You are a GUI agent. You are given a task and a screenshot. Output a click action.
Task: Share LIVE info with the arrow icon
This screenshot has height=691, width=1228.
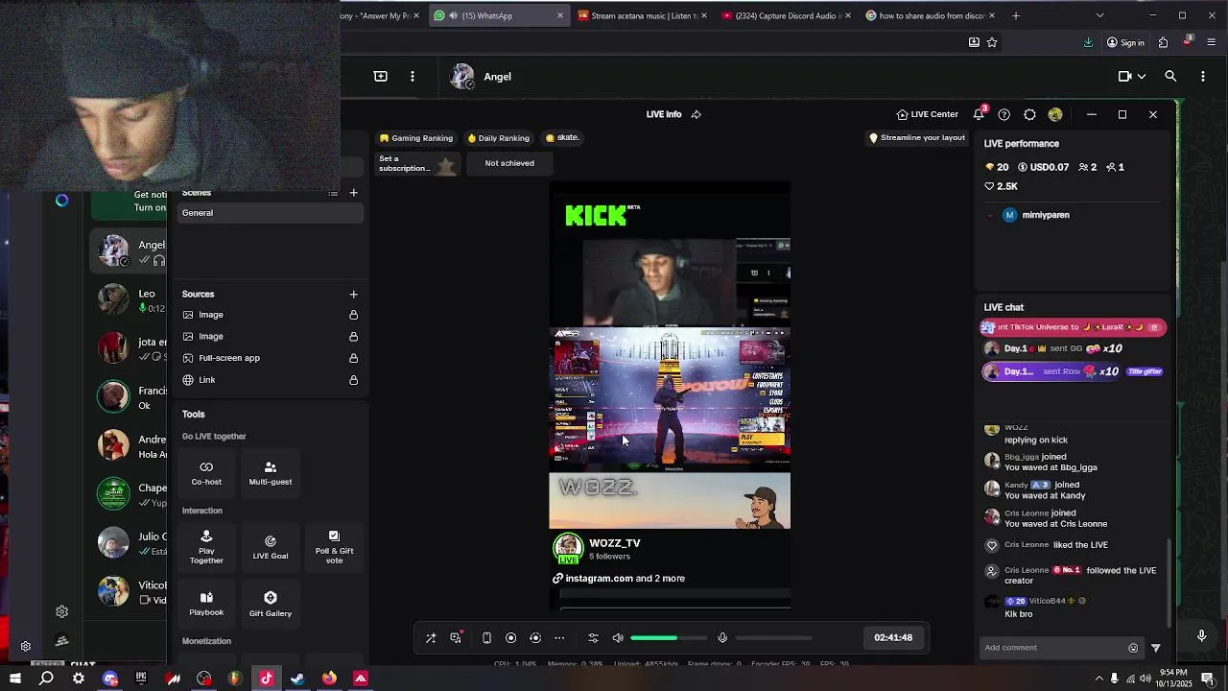697,114
